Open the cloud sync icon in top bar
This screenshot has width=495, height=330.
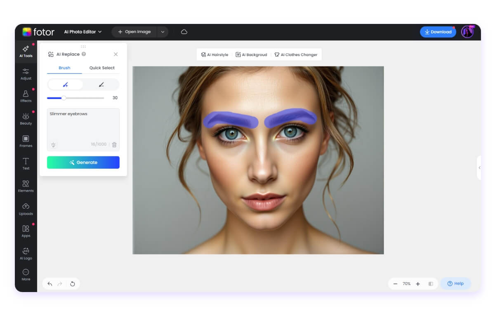tap(184, 31)
